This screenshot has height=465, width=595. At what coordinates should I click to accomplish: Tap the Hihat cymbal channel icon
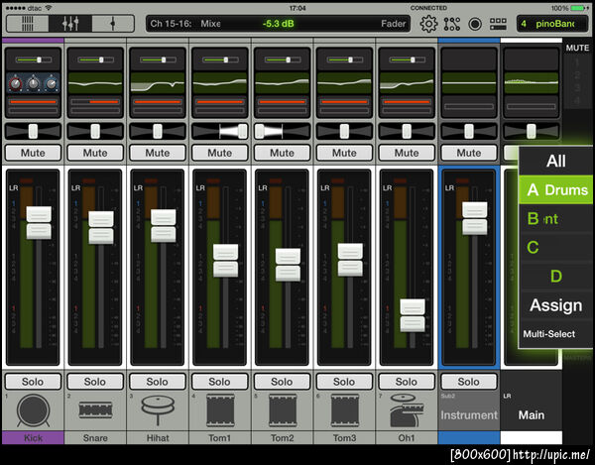click(158, 409)
